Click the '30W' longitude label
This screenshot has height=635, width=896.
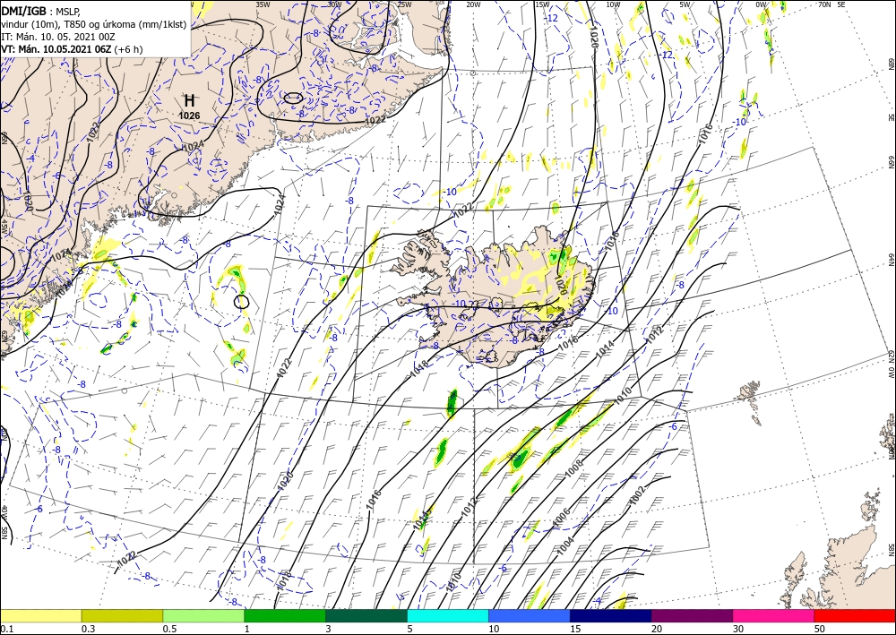[335, 4]
